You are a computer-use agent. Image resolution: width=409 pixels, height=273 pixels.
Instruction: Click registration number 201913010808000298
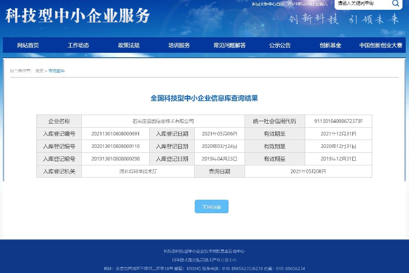pos(116,159)
